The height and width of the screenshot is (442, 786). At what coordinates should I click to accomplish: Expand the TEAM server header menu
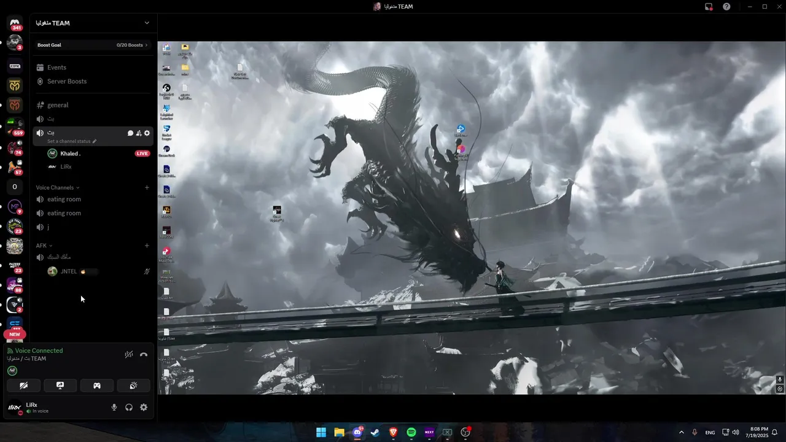[x=147, y=23]
